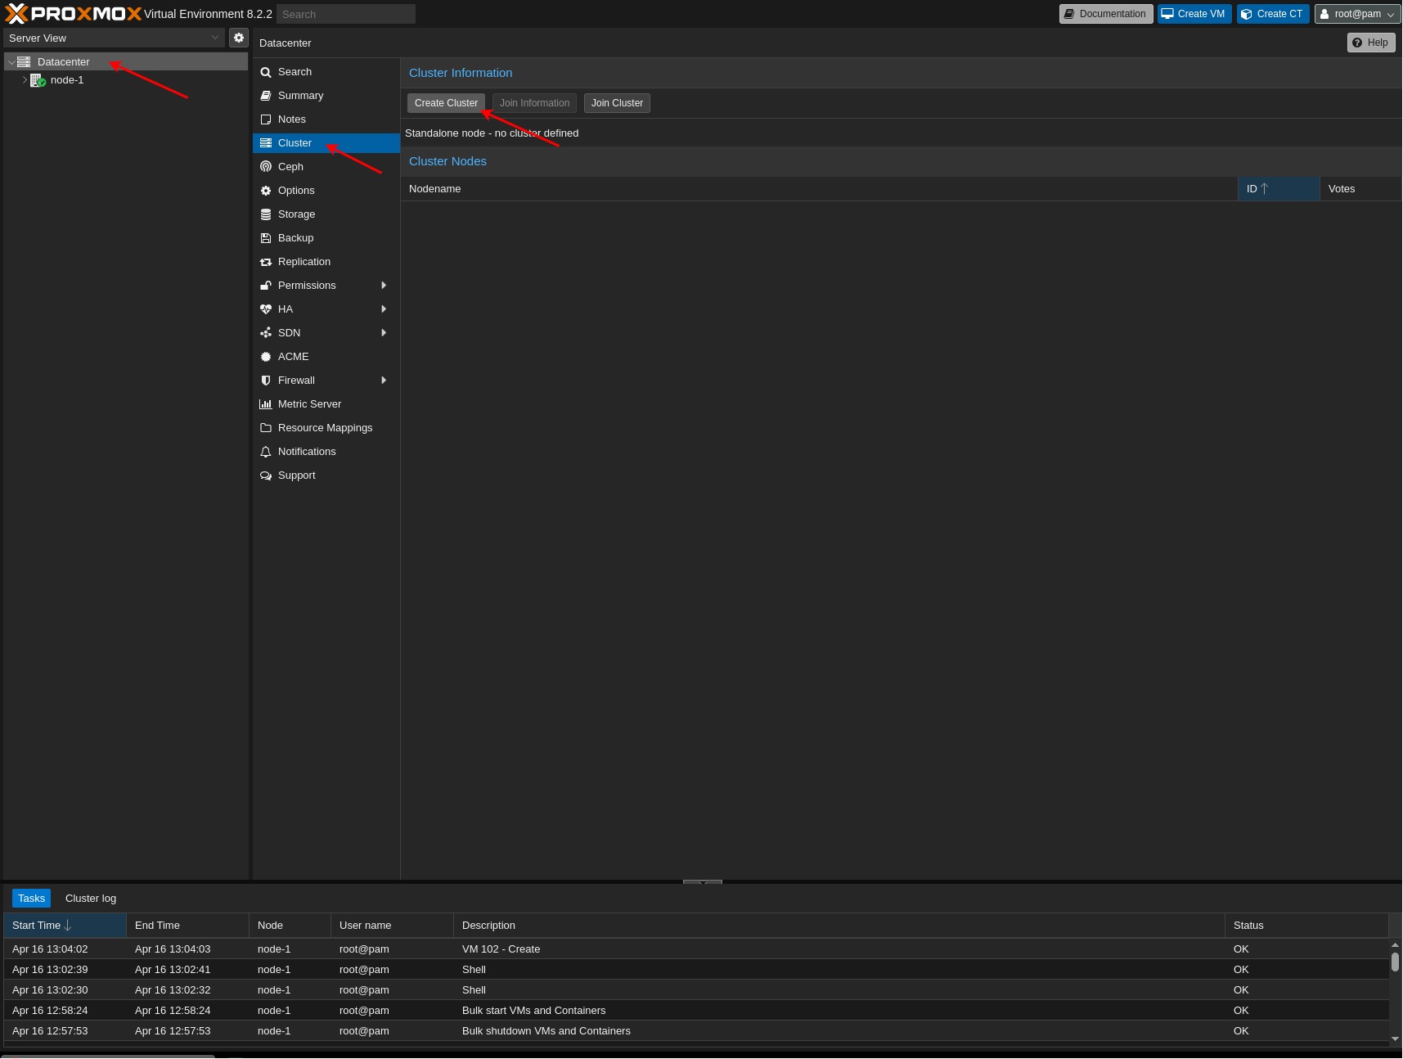Open the ACME certificates panel
The height and width of the screenshot is (1059, 1403).
click(x=293, y=356)
